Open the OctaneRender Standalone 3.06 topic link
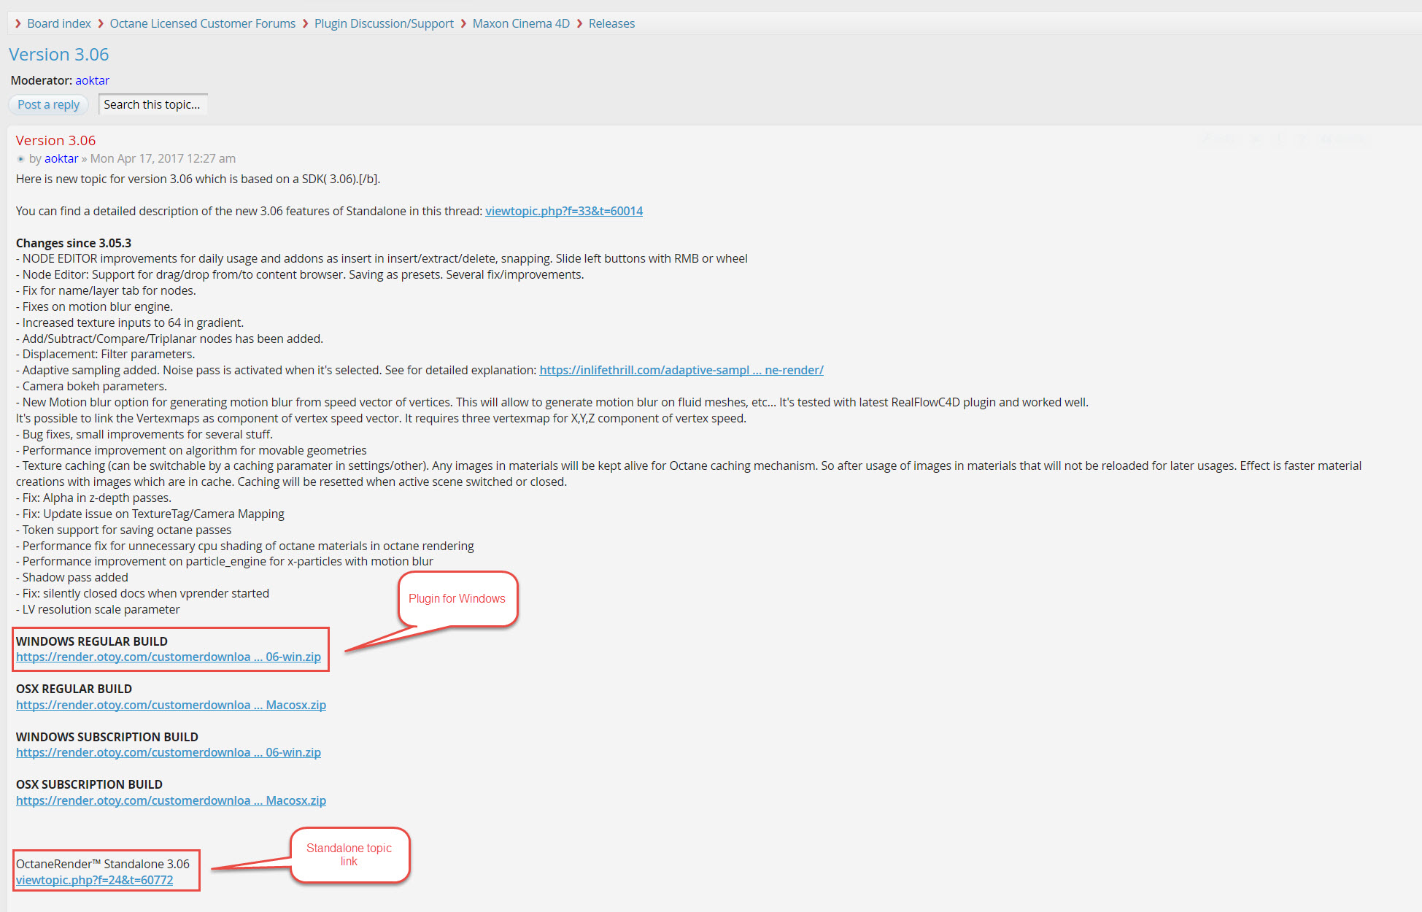1422x912 pixels. [x=94, y=880]
